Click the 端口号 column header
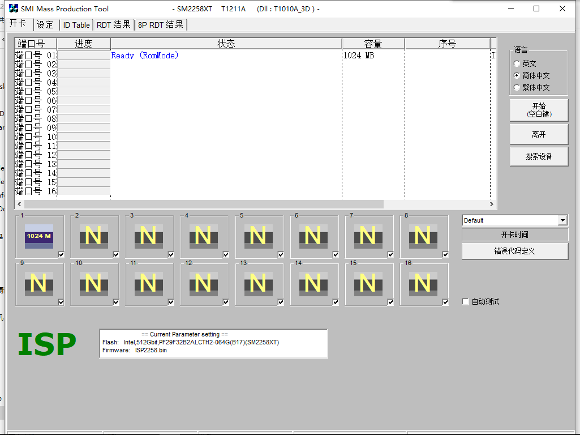The height and width of the screenshot is (435, 580). (x=36, y=44)
